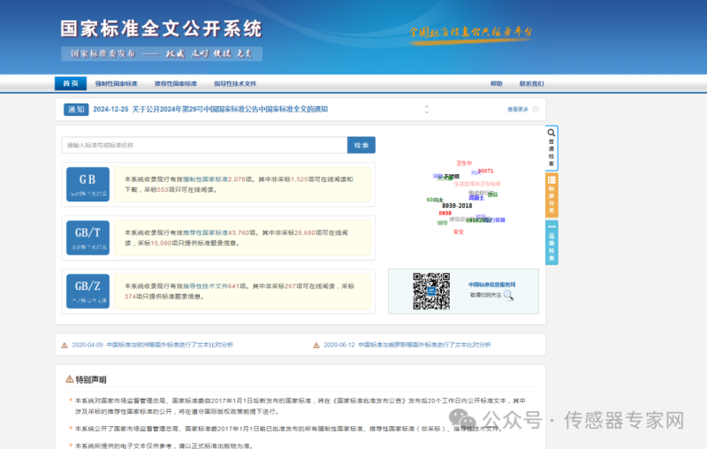Click the 联系我们 link
Viewport: 707px width, 449px height.
click(x=531, y=84)
